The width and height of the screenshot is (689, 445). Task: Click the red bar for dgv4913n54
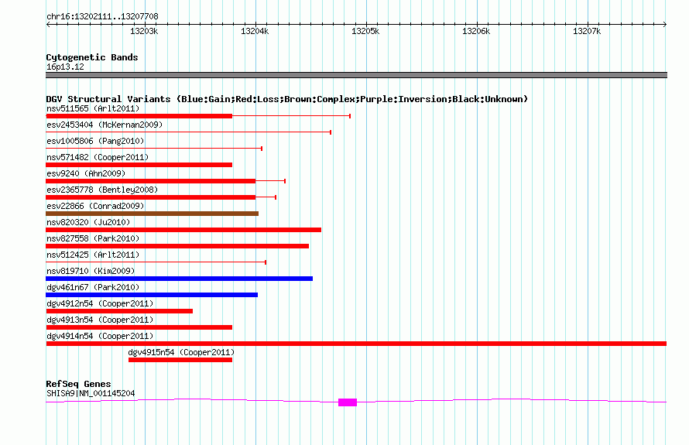pos(139,327)
